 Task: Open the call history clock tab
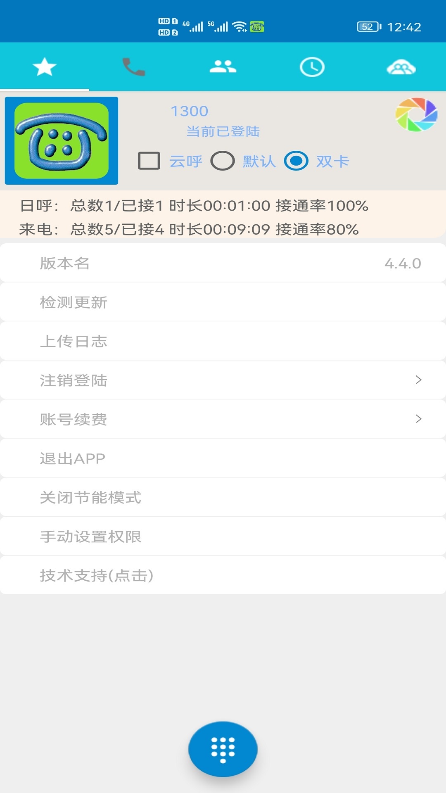(x=312, y=67)
